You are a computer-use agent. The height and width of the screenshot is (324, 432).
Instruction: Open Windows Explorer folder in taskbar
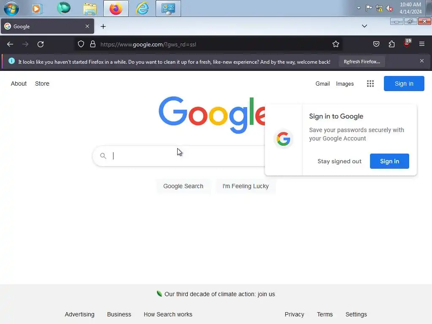[90, 8]
